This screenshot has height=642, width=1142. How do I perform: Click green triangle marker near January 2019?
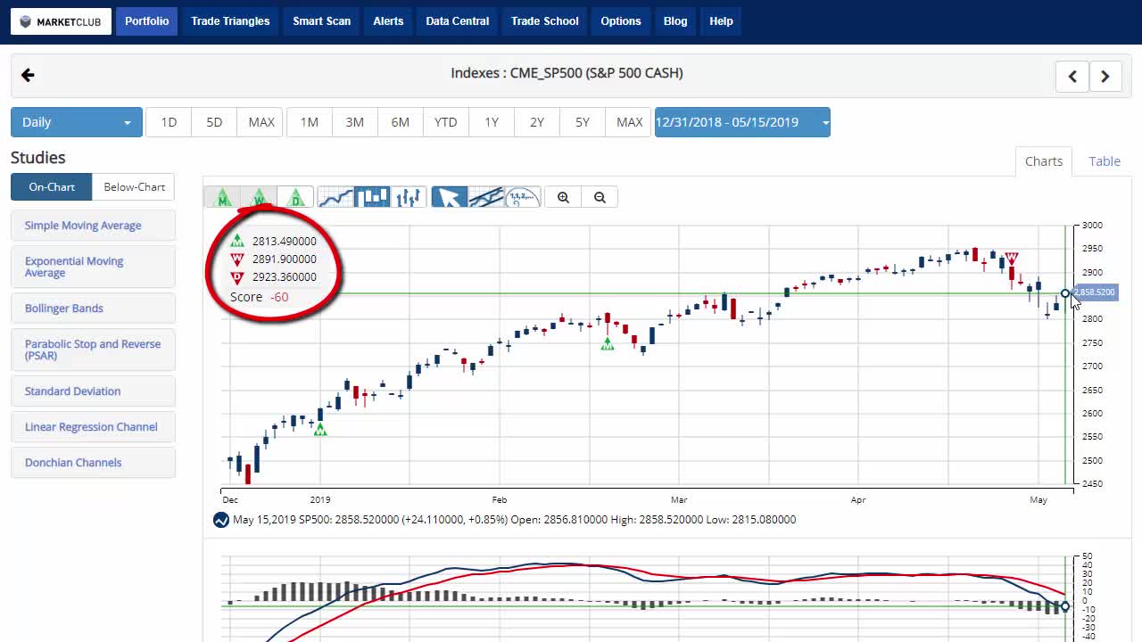click(x=320, y=430)
